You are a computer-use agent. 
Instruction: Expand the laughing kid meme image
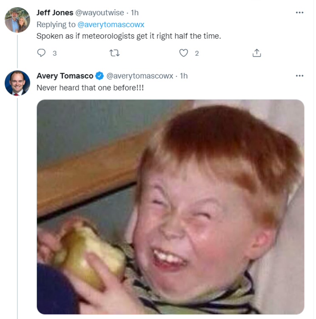coord(171,207)
